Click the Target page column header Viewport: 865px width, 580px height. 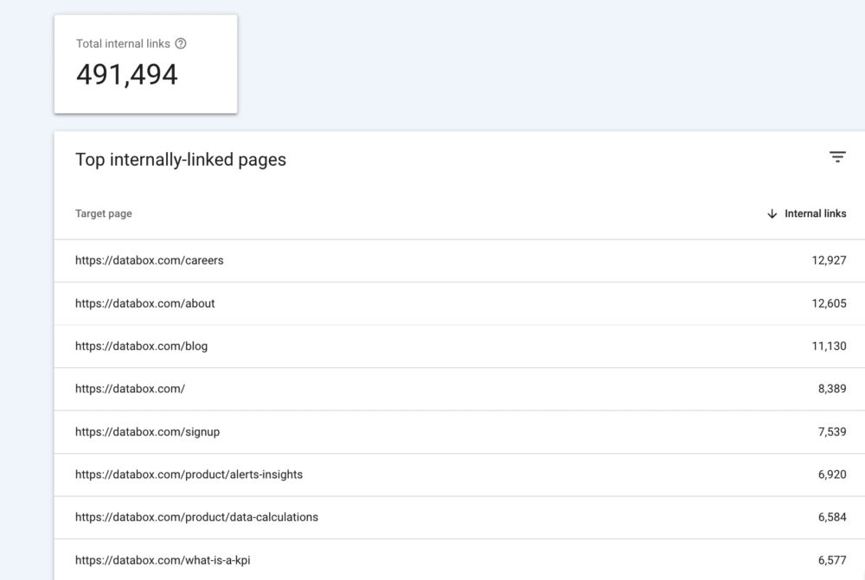[104, 214]
